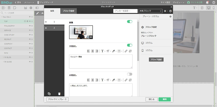This screenshot has width=217, height=107.
Task: Right-align text in the 小見出し toolbar
Action: point(97,80)
